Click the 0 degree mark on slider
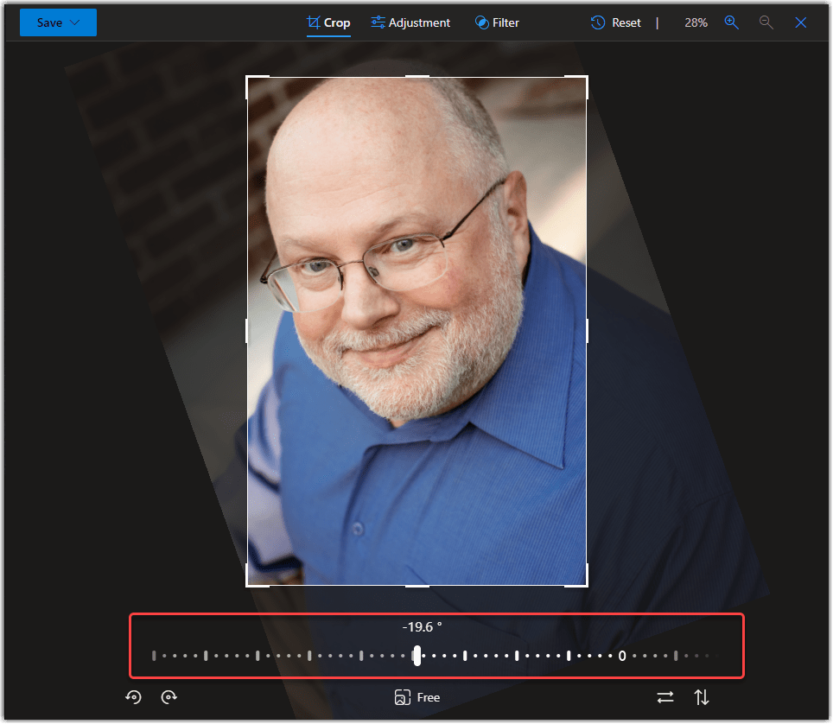The image size is (833, 724). [x=622, y=657]
